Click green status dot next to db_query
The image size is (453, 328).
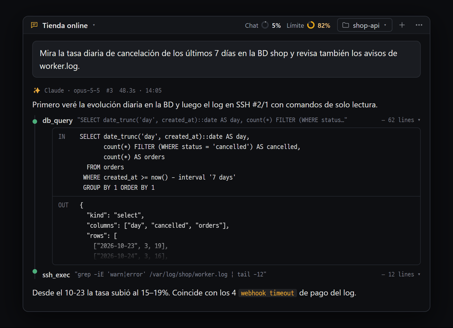click(35, 122)
